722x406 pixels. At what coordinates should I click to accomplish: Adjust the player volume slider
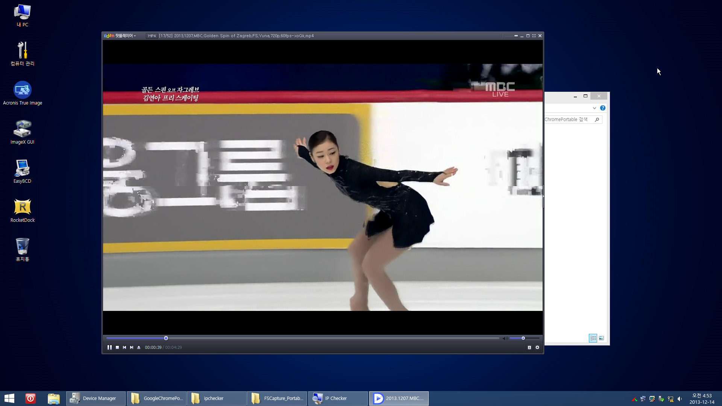point(524,338)
